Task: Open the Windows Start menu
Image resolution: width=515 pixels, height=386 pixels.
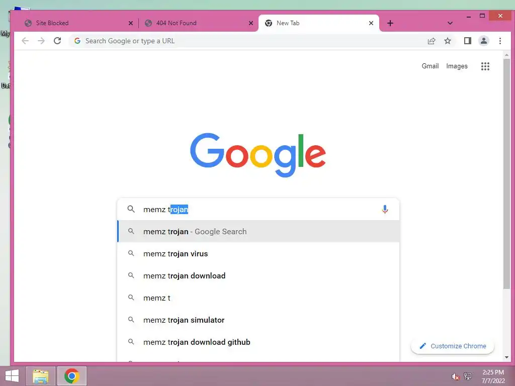Action: (x=12, y=376)
